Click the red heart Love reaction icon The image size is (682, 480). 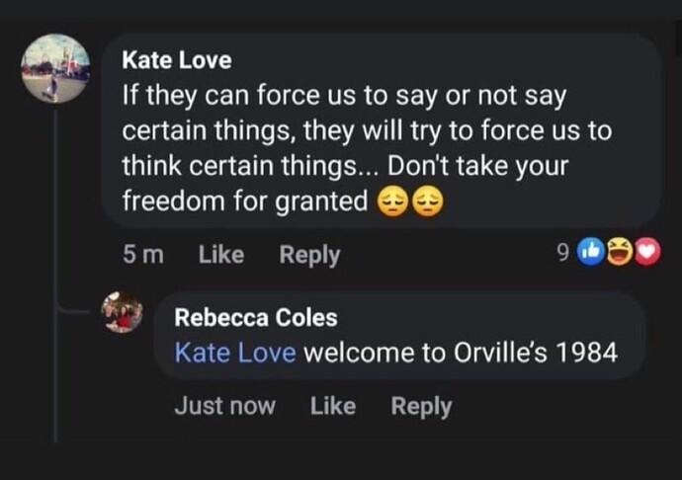click(647, 252)
